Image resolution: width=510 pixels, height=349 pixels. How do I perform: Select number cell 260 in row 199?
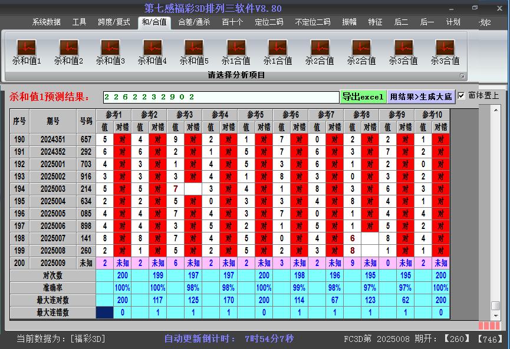86,251
